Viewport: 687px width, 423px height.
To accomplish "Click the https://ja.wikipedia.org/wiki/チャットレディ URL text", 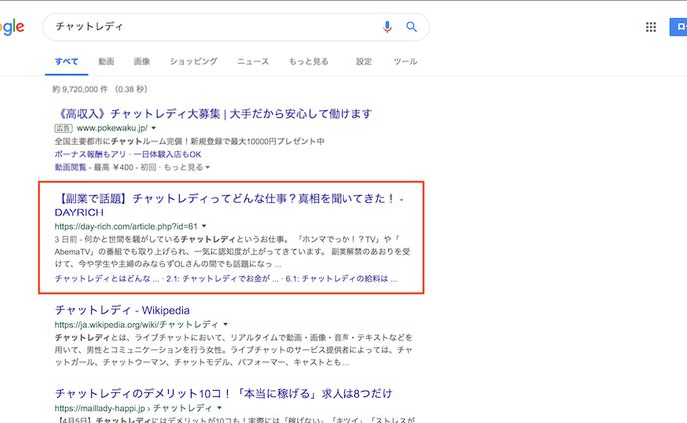I will [136, 324].
